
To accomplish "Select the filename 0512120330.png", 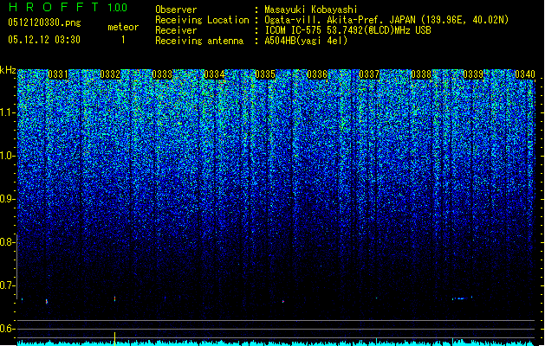I will [x=44, y=23].
